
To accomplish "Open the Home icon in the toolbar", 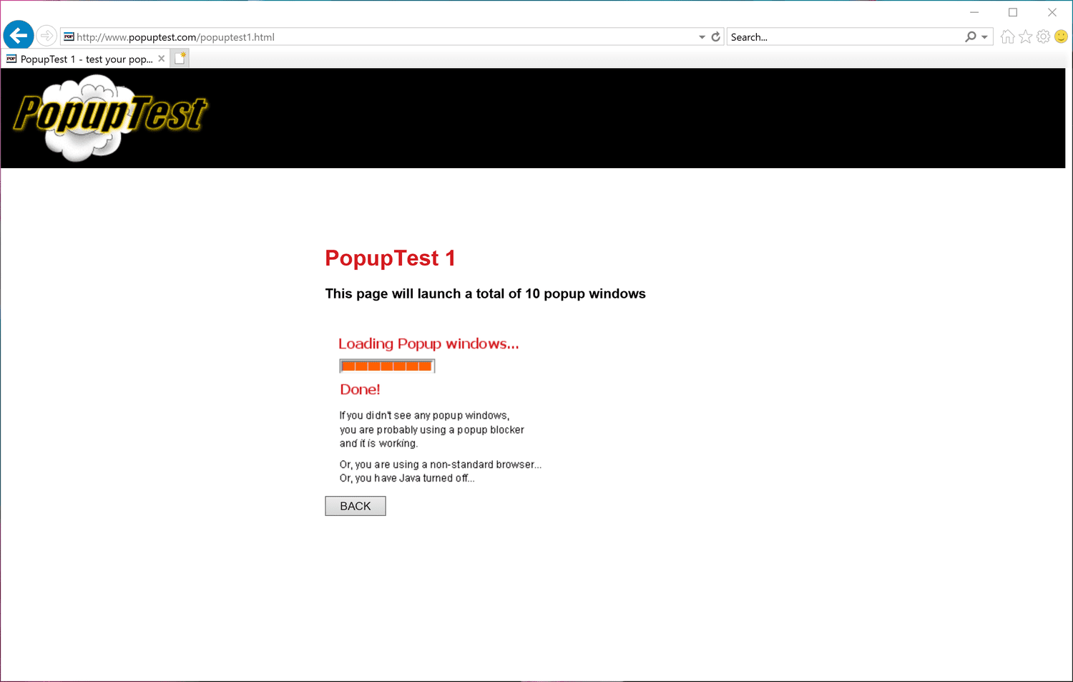I will point(1007,36).
